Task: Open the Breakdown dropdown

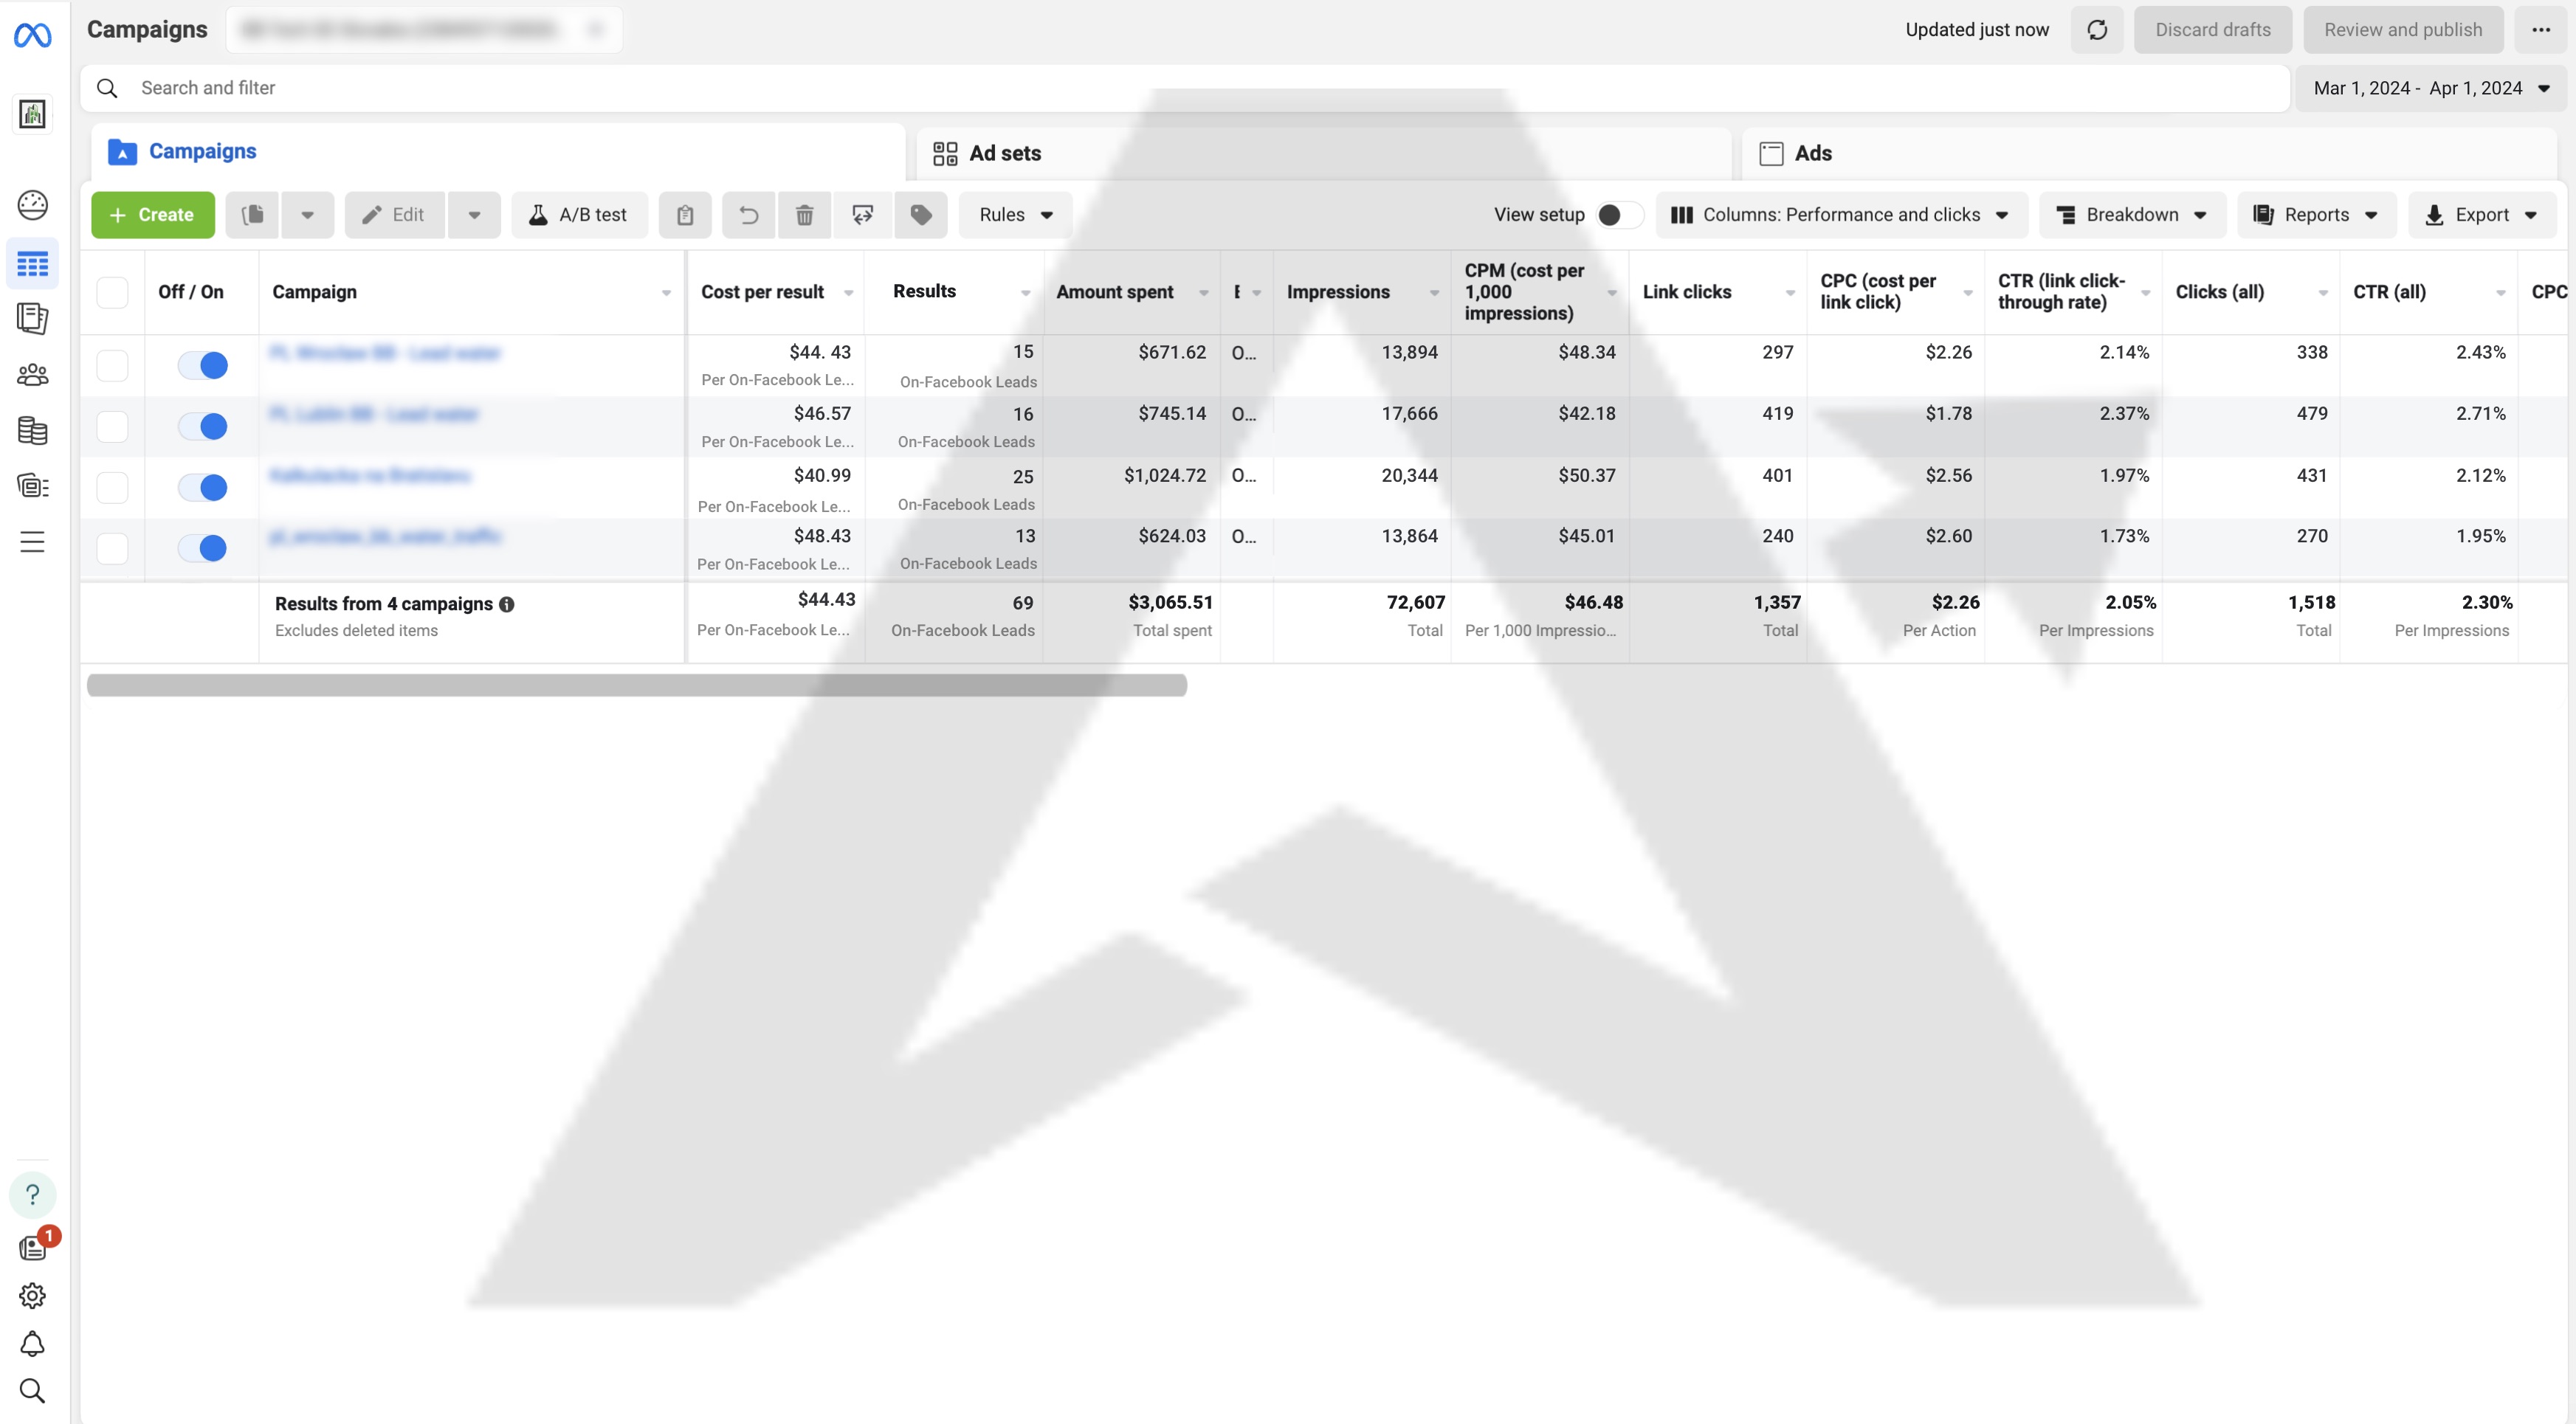Action: (2132, 215)
